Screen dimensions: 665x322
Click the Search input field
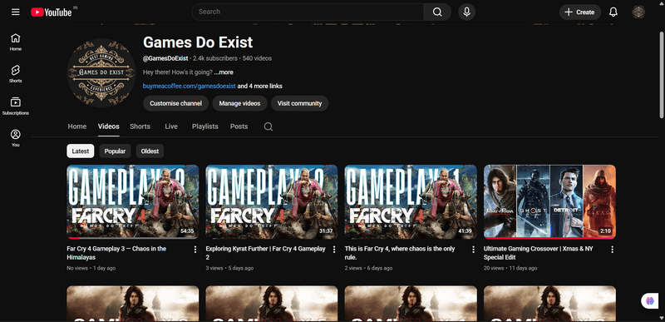308,12
